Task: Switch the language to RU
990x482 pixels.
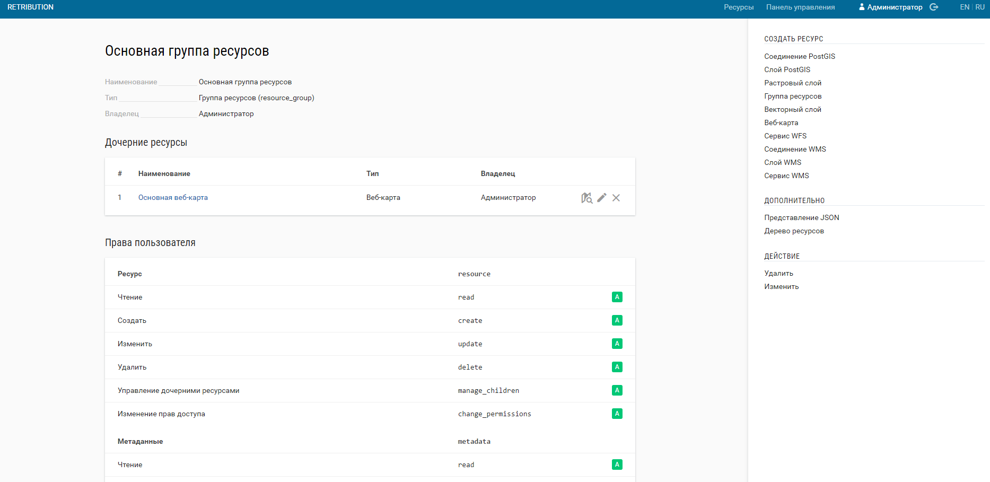Action: pos(979,7)
